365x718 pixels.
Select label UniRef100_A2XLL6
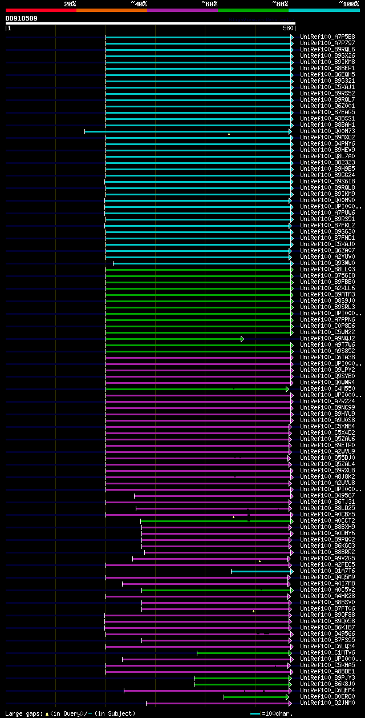pos(327,288)
